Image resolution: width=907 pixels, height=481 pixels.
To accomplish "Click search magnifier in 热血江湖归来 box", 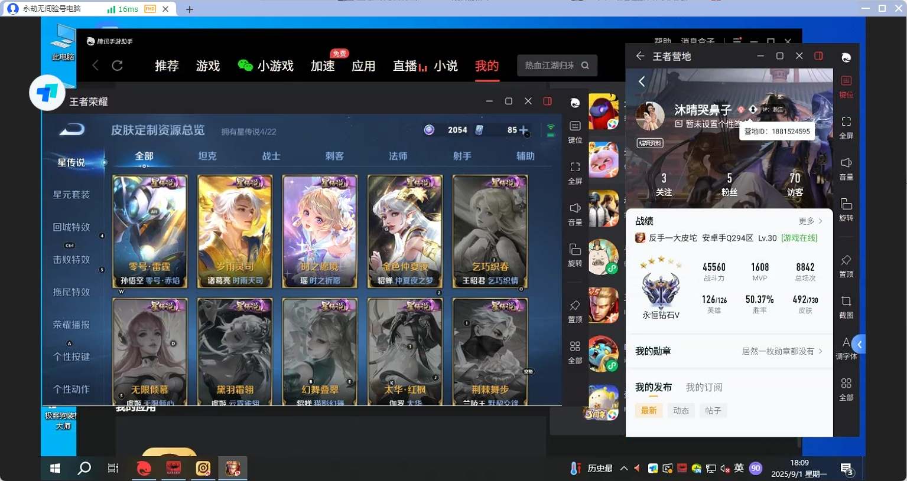I will pos(585,66).
